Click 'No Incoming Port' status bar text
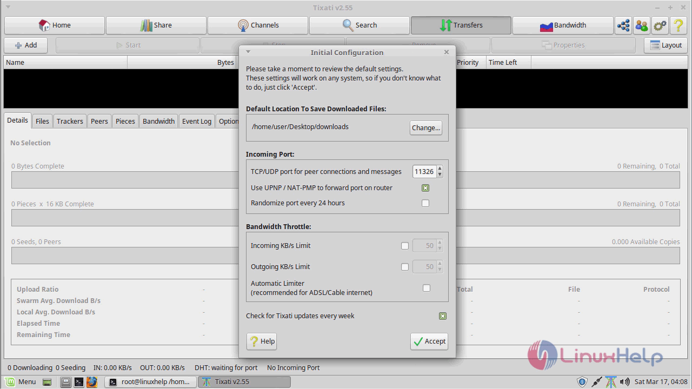This screenshot has width=692, height=389. coord(293,368)
